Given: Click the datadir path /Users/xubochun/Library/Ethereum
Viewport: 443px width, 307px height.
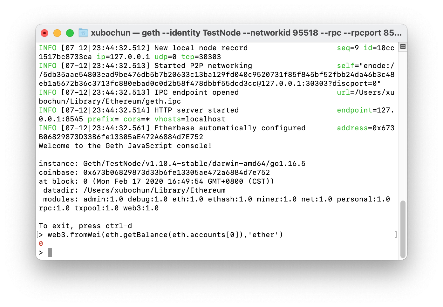Looking at the screenshot, I should click(x=154, y=190).
